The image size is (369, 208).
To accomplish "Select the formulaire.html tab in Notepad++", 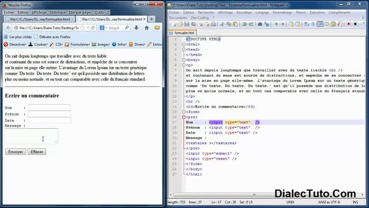I will tap(182, 33).
